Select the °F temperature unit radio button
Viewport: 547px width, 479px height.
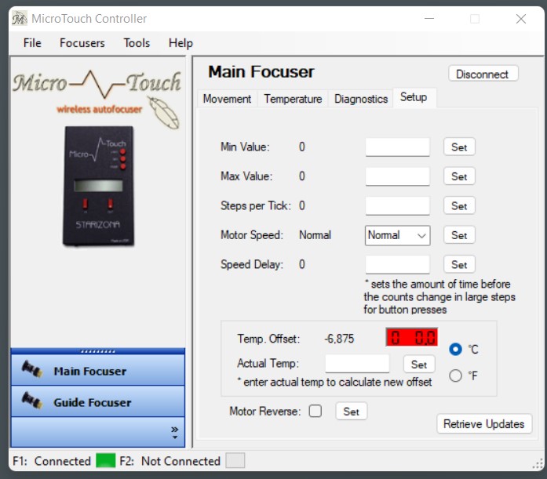[456, 376]
